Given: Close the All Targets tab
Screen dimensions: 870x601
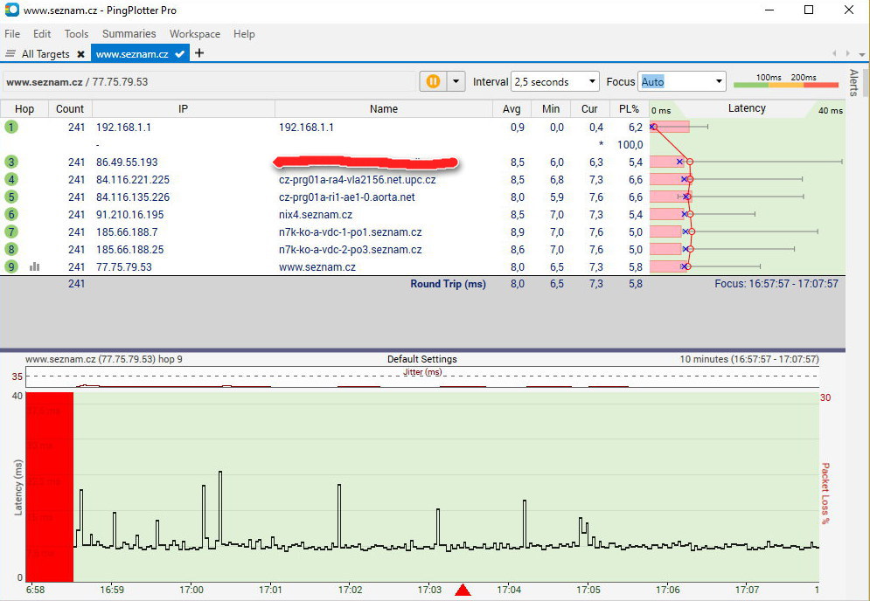Looking at the screenshot, I should pyautogui.click(x=80, y=54).
